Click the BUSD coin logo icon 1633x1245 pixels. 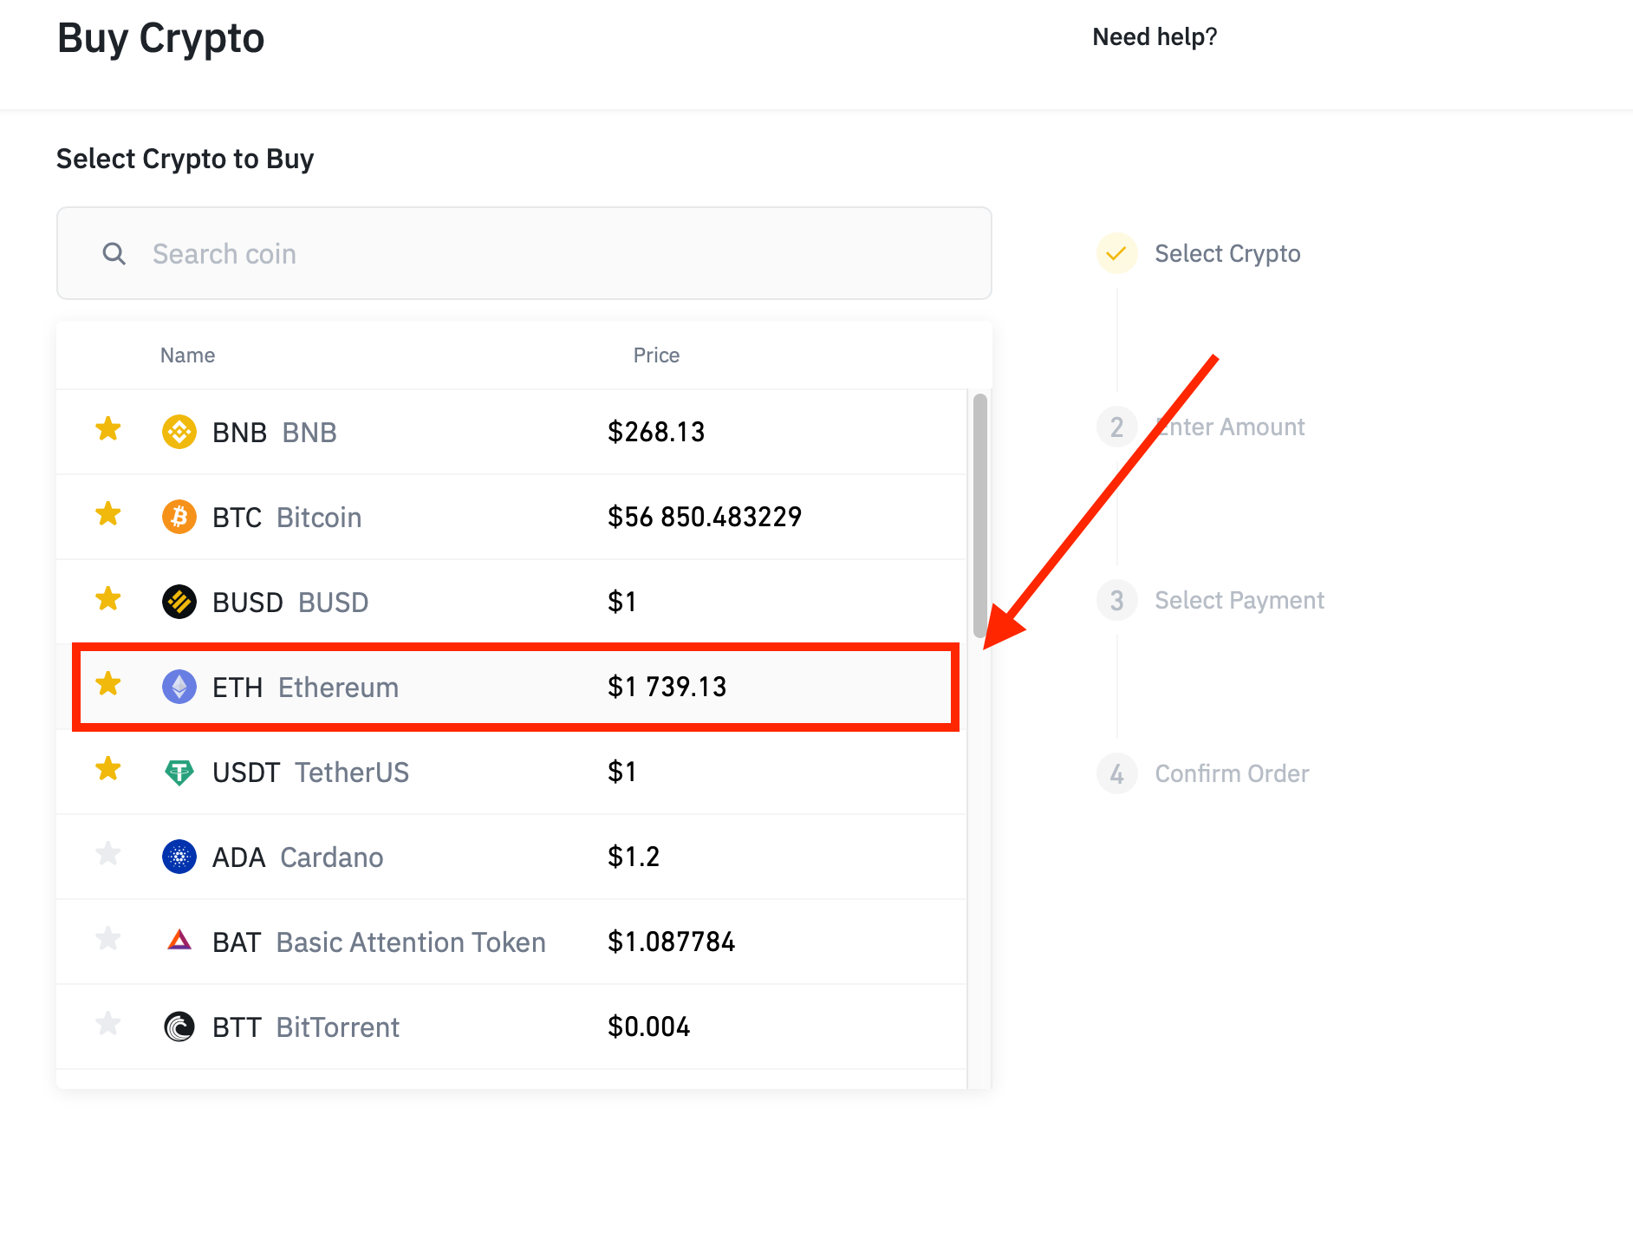pyautogui.click(x=179, y=602)
